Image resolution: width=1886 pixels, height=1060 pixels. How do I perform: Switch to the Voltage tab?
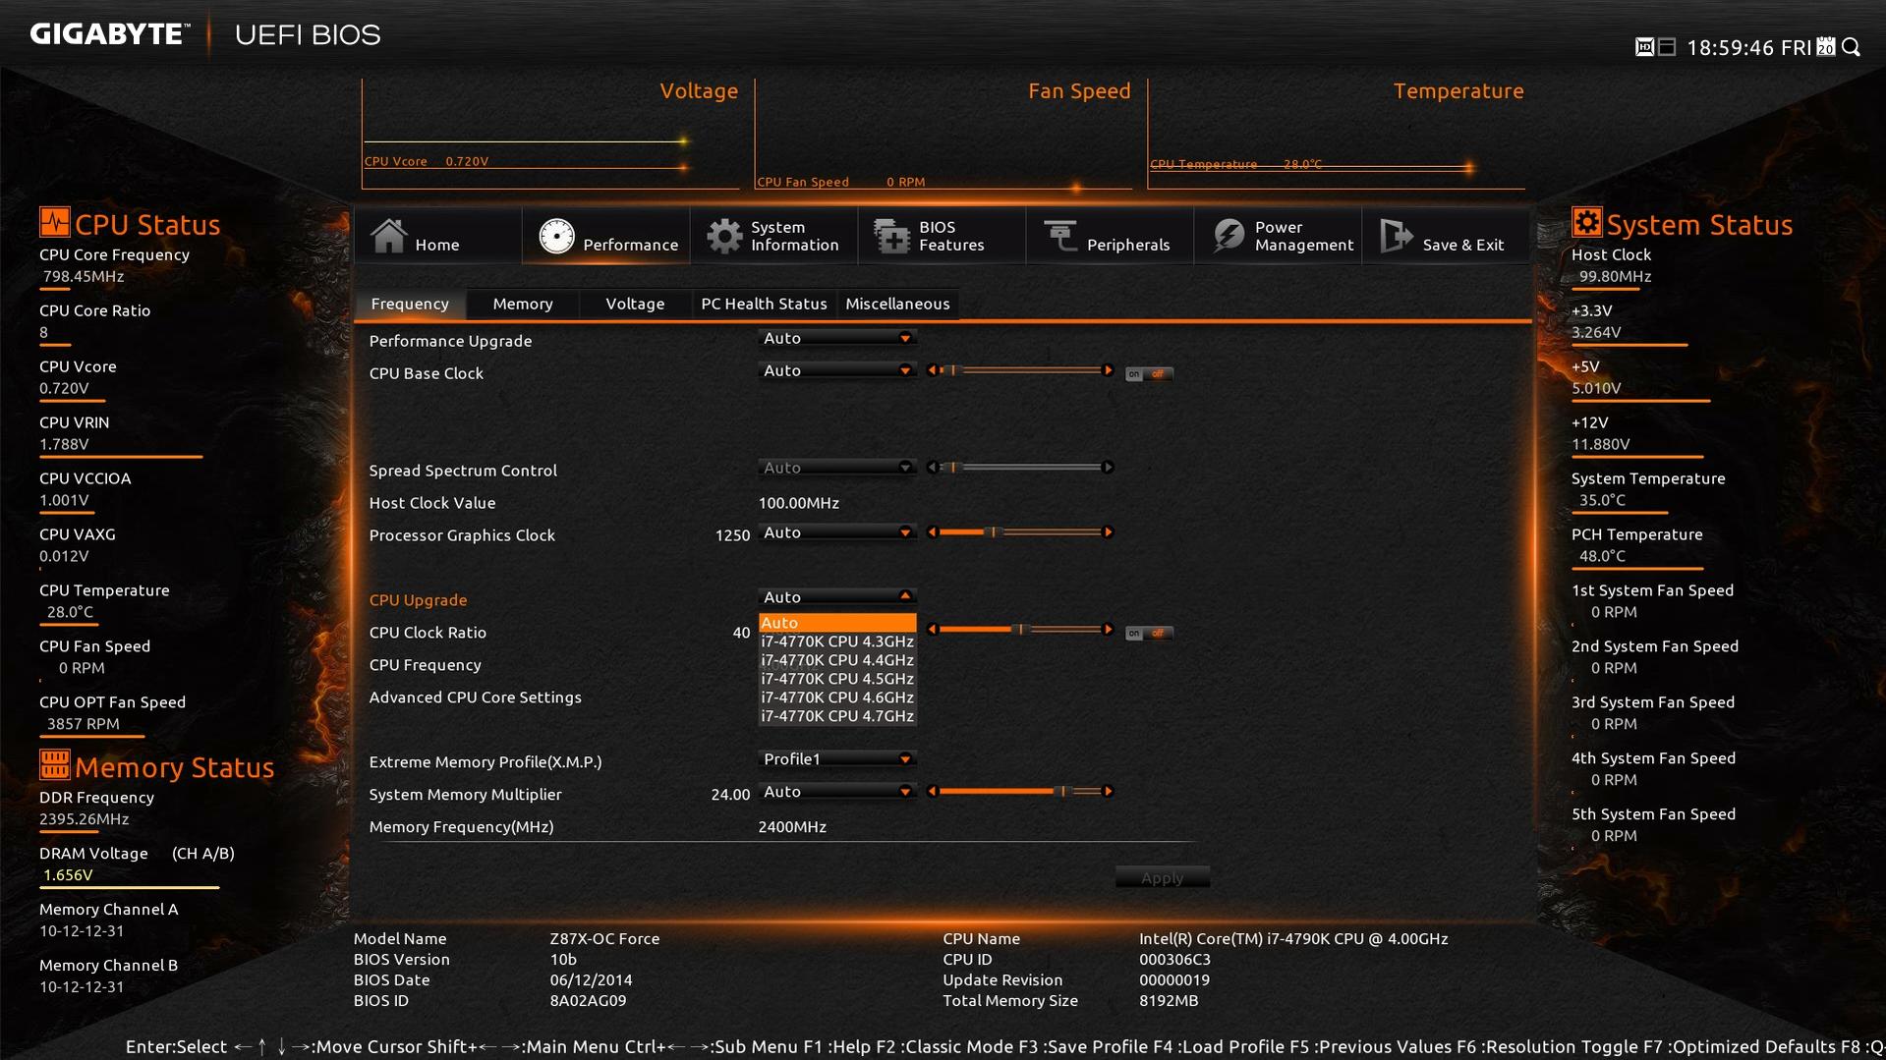coord(635,304)
